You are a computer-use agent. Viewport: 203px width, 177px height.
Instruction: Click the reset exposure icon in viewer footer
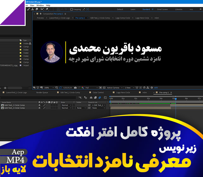[x=152, y=88]
